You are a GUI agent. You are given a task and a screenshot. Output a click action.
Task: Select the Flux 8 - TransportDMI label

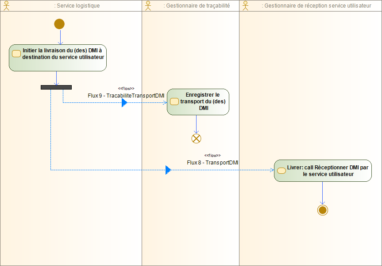point(213,162)
